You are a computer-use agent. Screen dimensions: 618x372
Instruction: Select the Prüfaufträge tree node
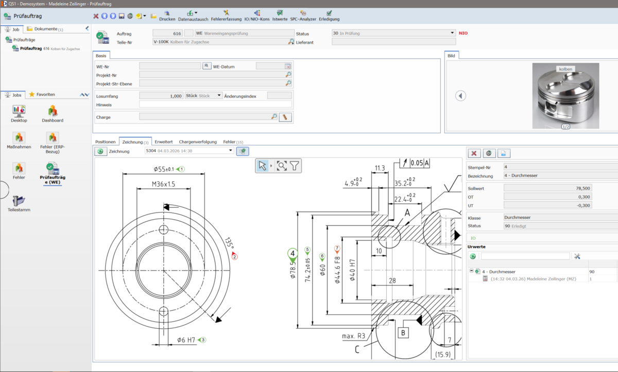(21, 40)
